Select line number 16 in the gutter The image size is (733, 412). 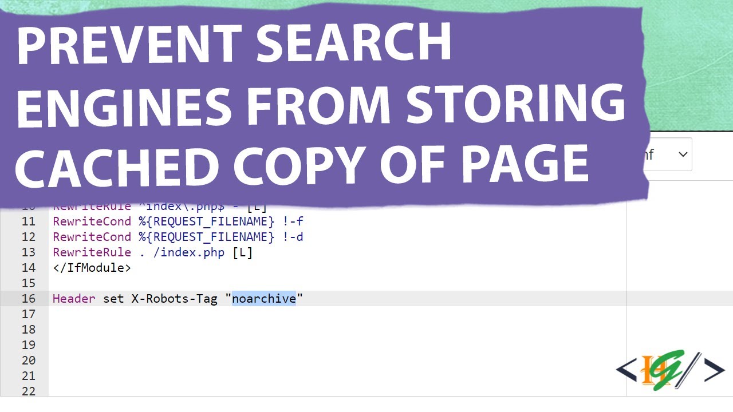[x=29, y=299]
